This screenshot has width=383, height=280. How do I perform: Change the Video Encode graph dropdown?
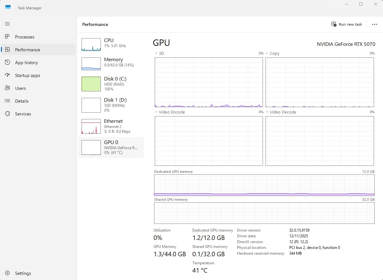pos(156,112)
